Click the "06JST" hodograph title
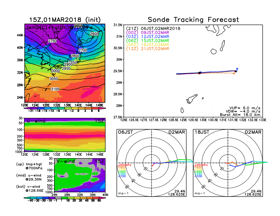This screenshot has width=280, height=216. tap(126, 132)
